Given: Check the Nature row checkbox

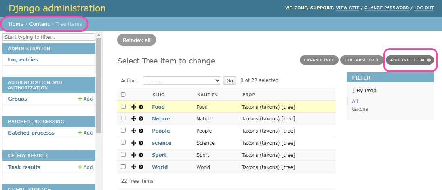Looking at the screenshot, I should 123,118.
